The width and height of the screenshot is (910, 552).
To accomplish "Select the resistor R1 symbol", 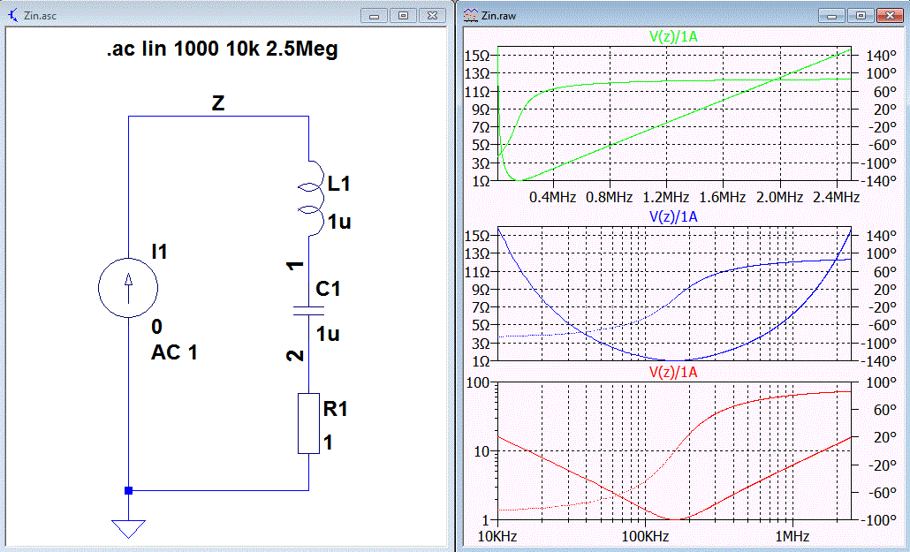I will pyautogui.click(x=308, y=423).
